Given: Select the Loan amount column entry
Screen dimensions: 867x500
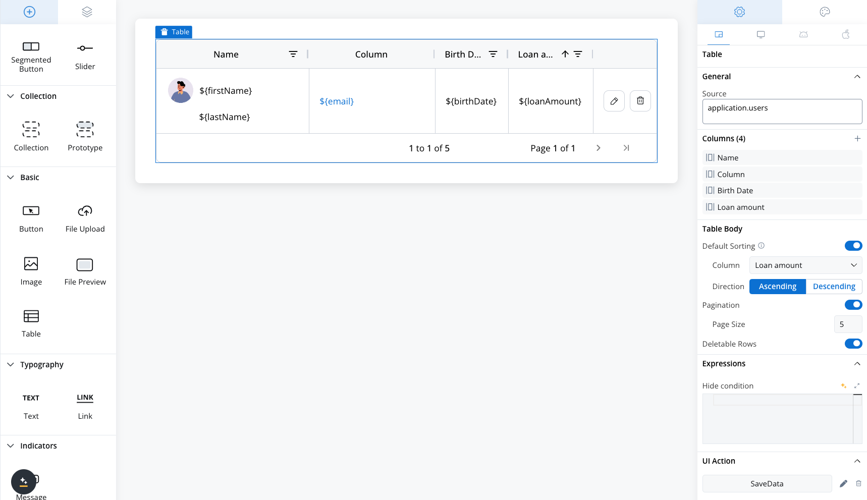Looking at the screenshot, I should coord(782,207).
